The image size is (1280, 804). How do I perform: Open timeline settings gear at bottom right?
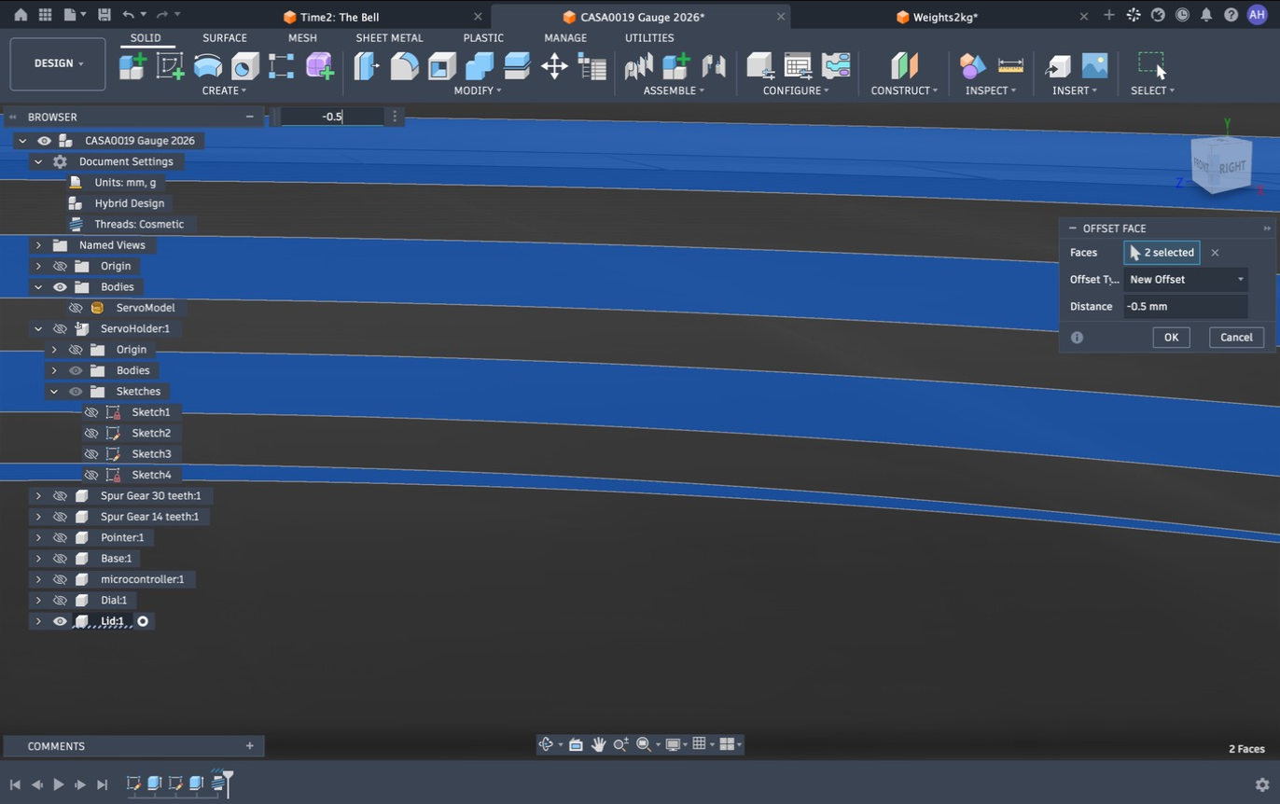click(1262, 784)
